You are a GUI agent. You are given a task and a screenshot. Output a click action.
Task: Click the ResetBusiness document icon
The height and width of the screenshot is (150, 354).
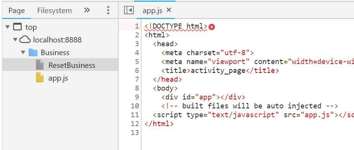pyautogui.click(x=40, y=65)
